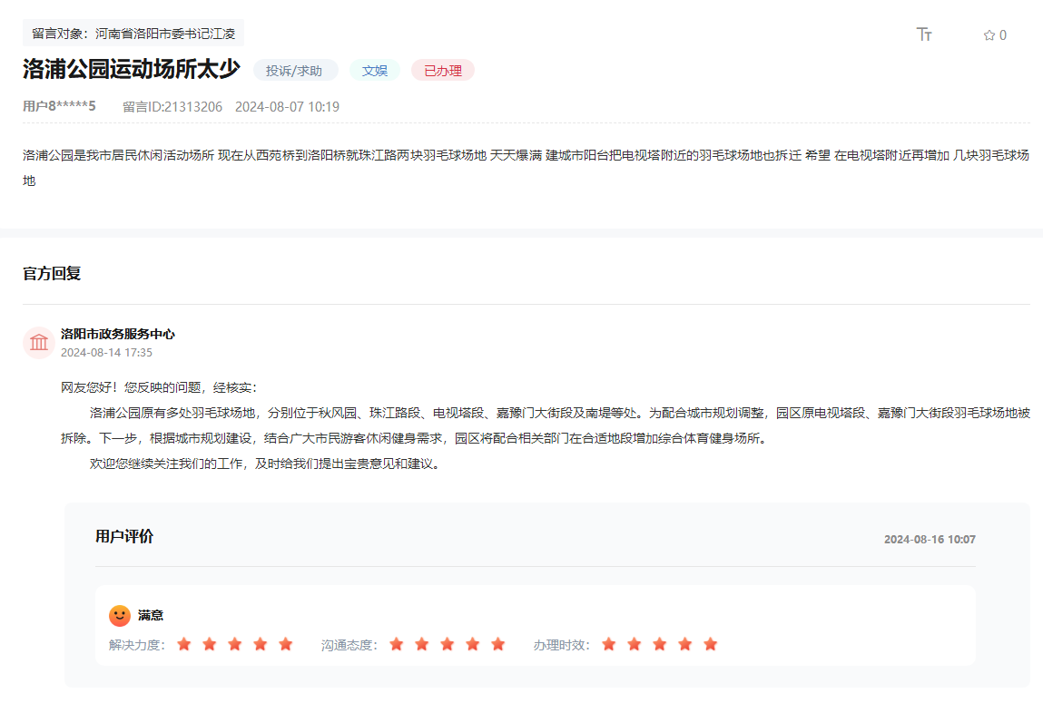Select the 投诉/求助 category tag

[x=294, y=70]
